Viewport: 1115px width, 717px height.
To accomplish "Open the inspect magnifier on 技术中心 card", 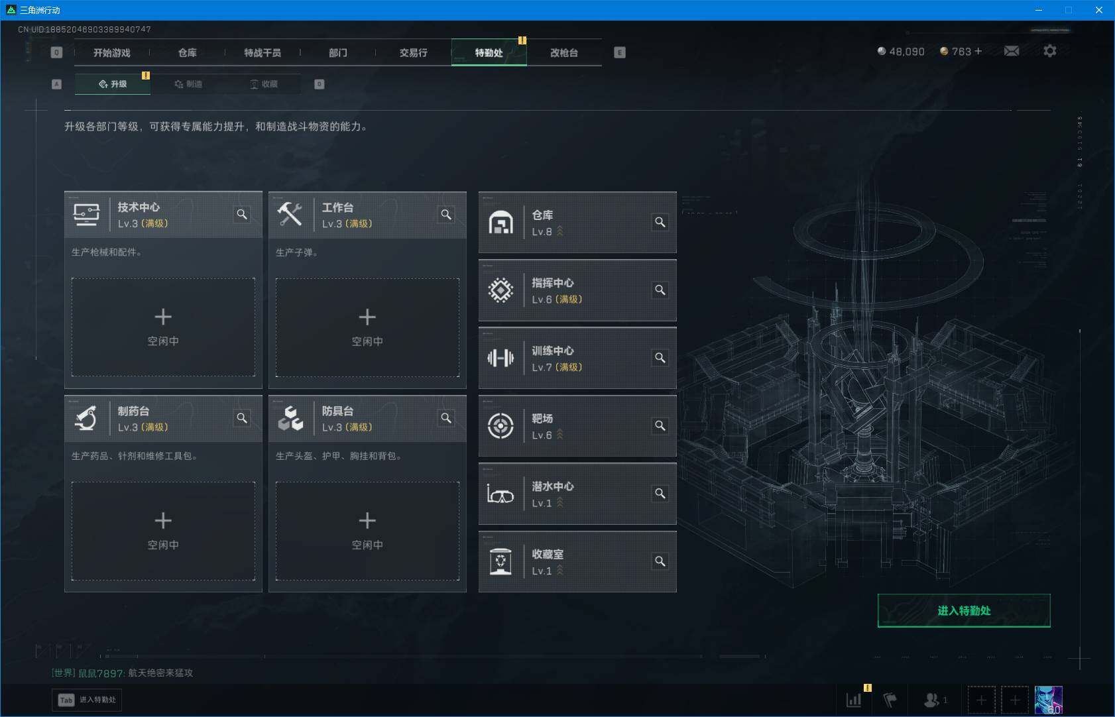I will click(x=242, y=214).
